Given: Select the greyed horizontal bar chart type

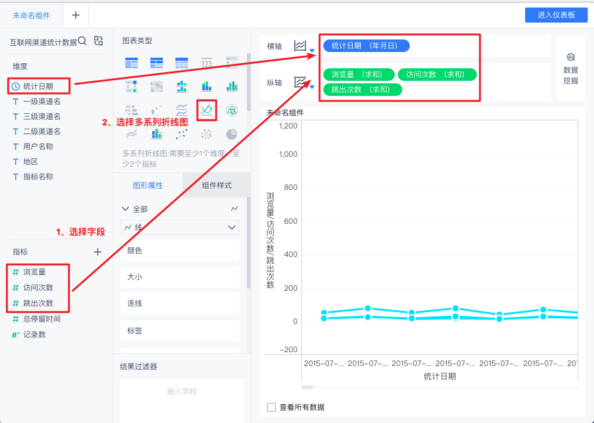Looking at the screenshot, I should (x=132, y=110).
